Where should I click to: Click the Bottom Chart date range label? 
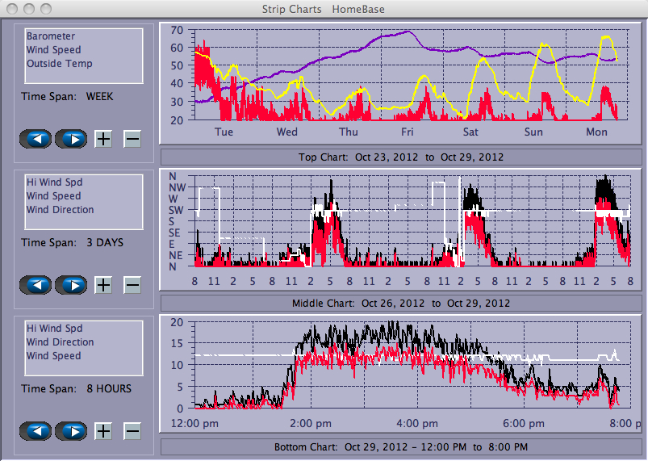(x=399, y=446)
